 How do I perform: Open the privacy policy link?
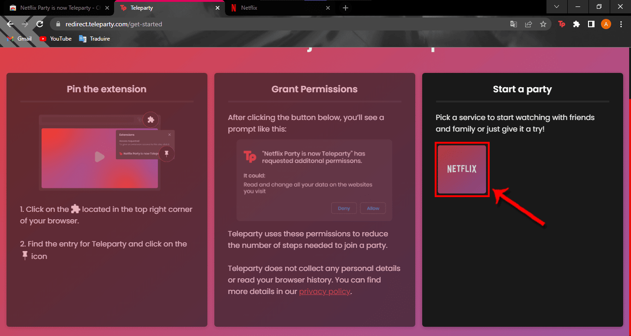(x=325, y=292)
